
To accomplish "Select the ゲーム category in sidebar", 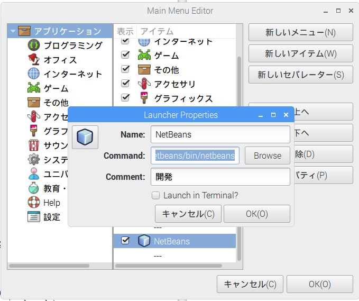I will [x=56, y=88].
